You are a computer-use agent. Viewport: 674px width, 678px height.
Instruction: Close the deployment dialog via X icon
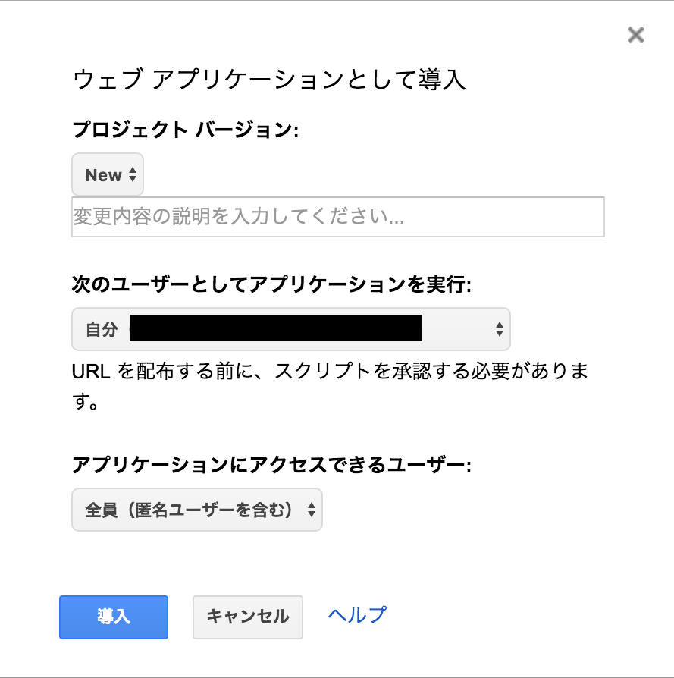click(x=635, y=35)
